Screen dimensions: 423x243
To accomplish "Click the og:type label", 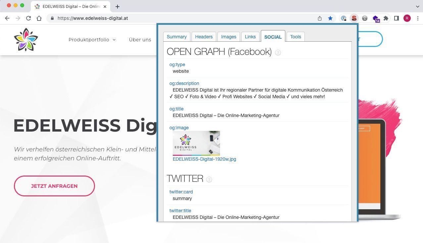I will 177,64.
